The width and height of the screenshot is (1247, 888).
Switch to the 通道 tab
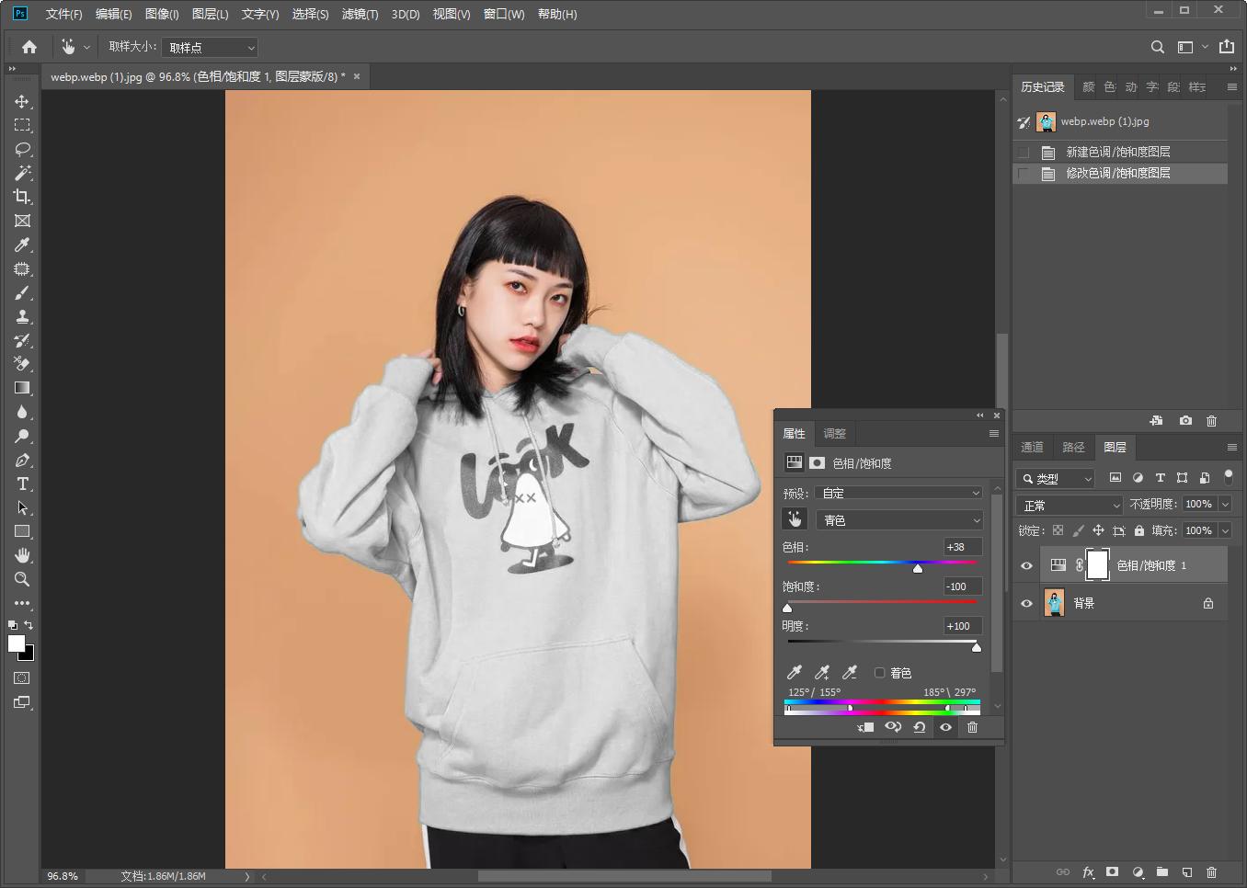1032,448
